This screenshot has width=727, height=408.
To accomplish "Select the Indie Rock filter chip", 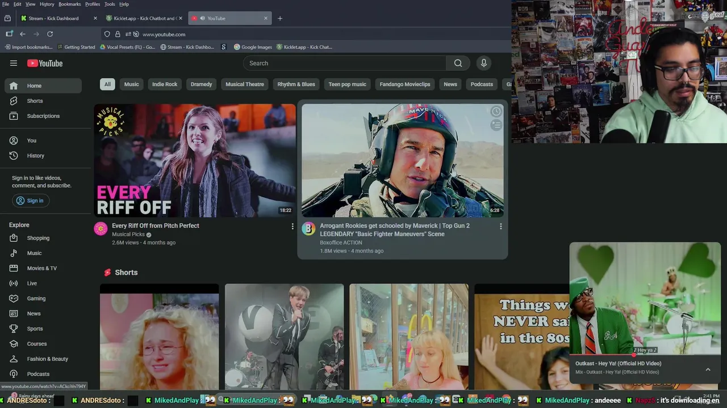I will click(165, 84).
